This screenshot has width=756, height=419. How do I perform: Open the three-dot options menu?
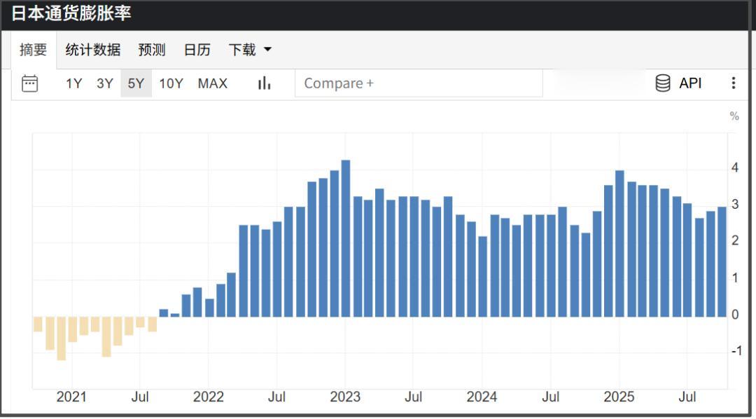point(734,83)
